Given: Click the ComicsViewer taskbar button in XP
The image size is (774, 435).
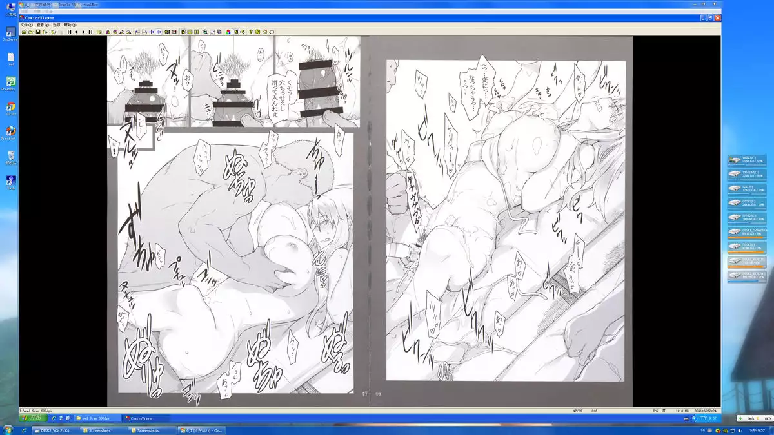Looking at the screenshot, I should pos(143,418).
